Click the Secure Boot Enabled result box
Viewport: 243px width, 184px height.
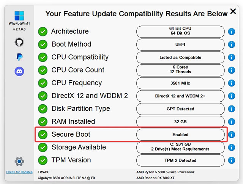180,135
